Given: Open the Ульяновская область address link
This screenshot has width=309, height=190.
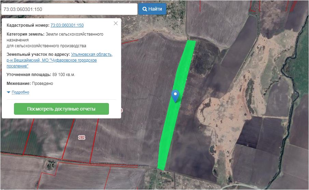Looking at the screenshot, I should coord(59,60).
